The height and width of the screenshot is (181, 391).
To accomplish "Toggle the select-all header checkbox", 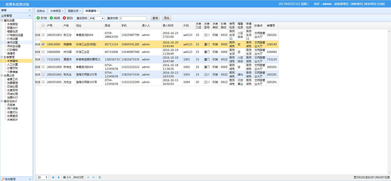I will [x=43, y=25].
